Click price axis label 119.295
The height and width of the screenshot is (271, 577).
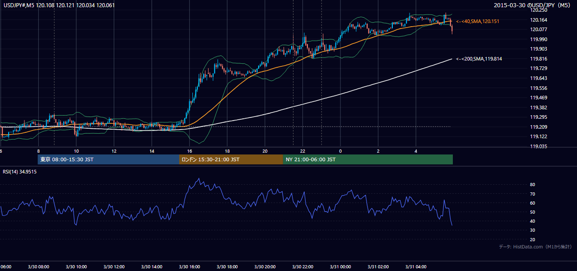click(538, 117)
